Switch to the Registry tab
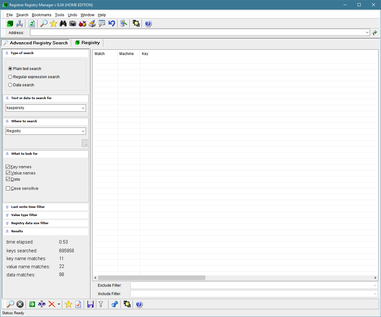 click(x=88, y=43)
